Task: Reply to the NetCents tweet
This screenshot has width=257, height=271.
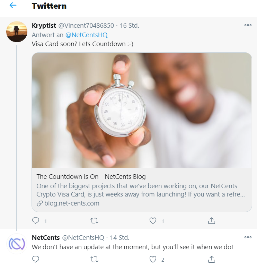Action: pos(36,259)
